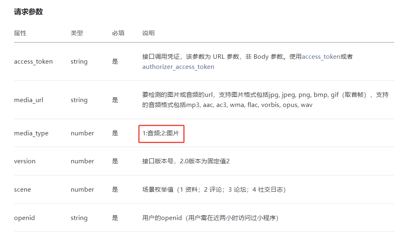
Task: Select the 请求参数 heading
Action: tap(28, 12)
